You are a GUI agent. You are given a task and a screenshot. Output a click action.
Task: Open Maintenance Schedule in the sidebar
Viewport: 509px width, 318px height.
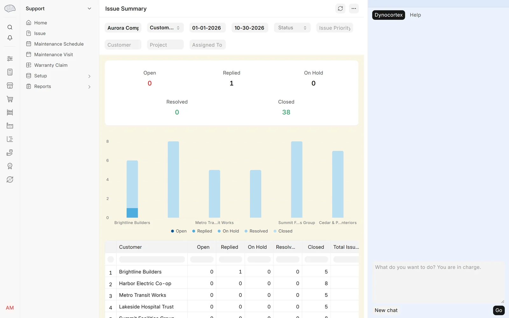coord(59,44)
